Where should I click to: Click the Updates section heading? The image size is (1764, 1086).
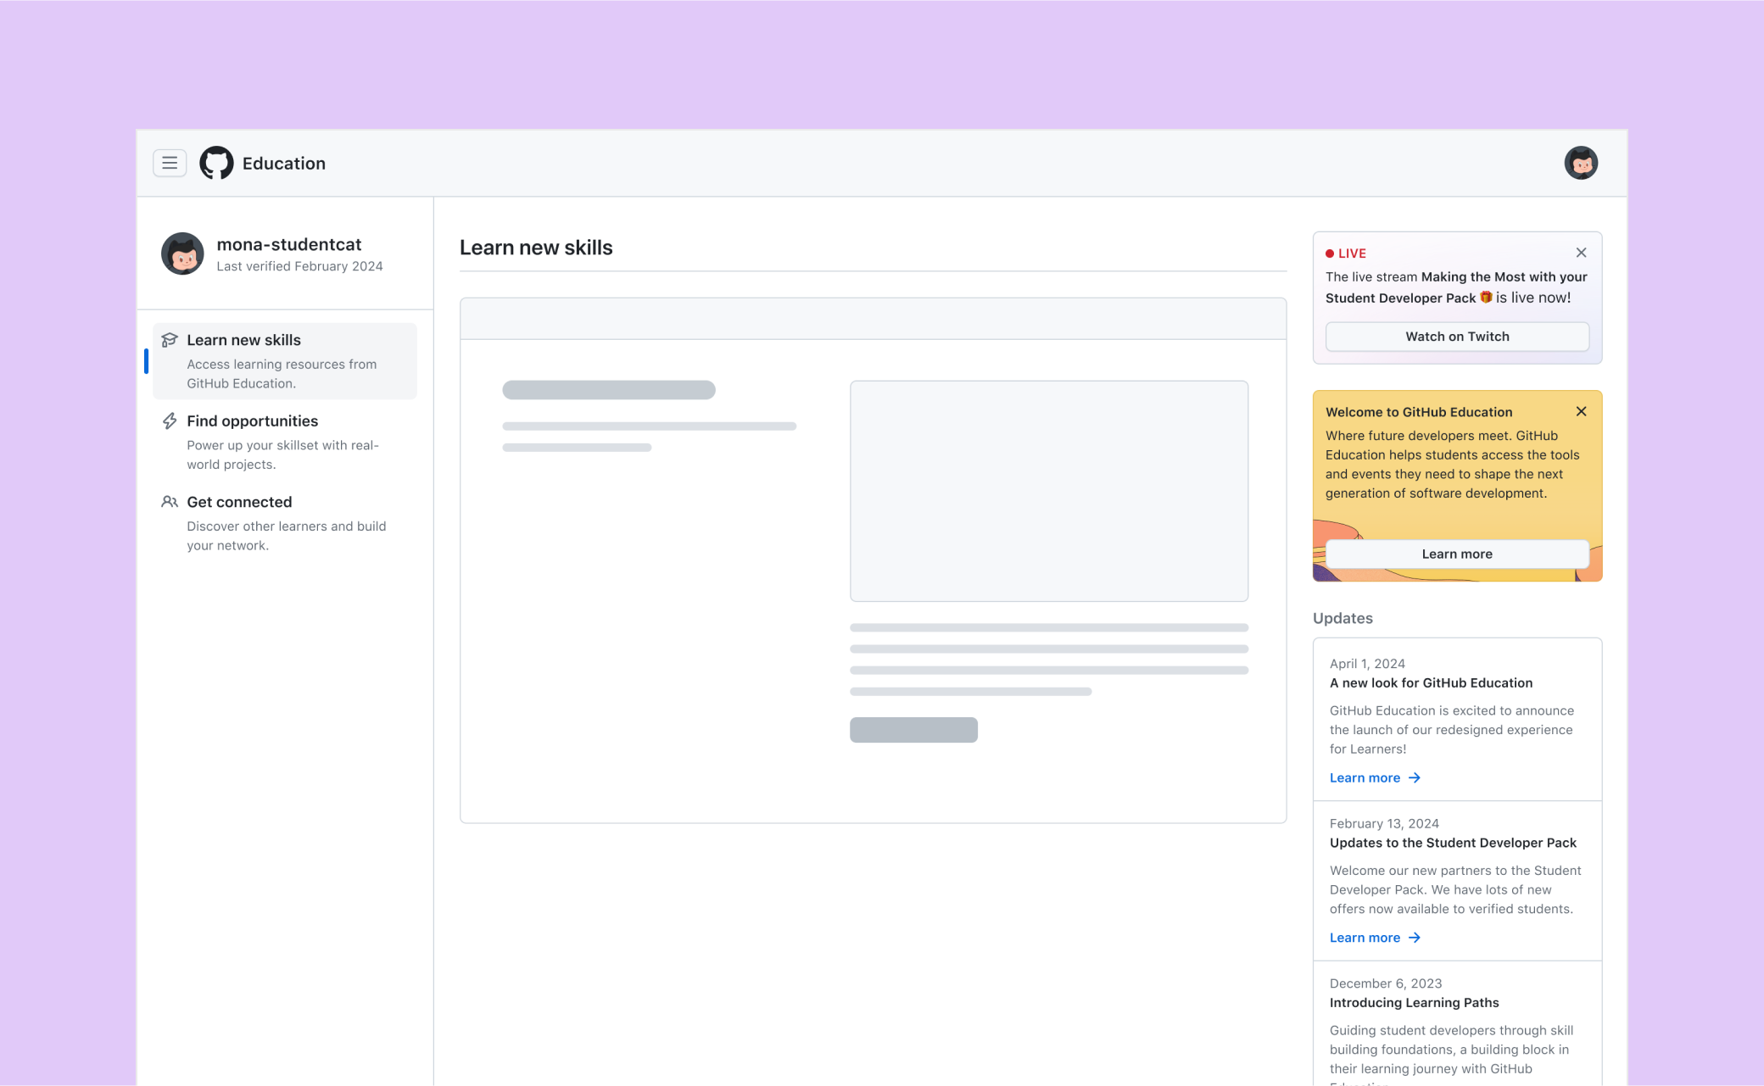click(x=1343, y=618)
